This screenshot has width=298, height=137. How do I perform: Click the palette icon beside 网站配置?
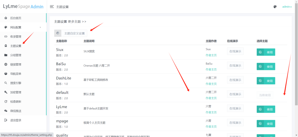pyautogui.click(x=6, y=28)
